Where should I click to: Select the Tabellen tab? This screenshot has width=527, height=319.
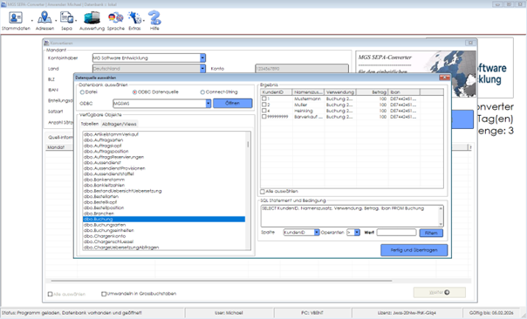click(x=90, y=124)
